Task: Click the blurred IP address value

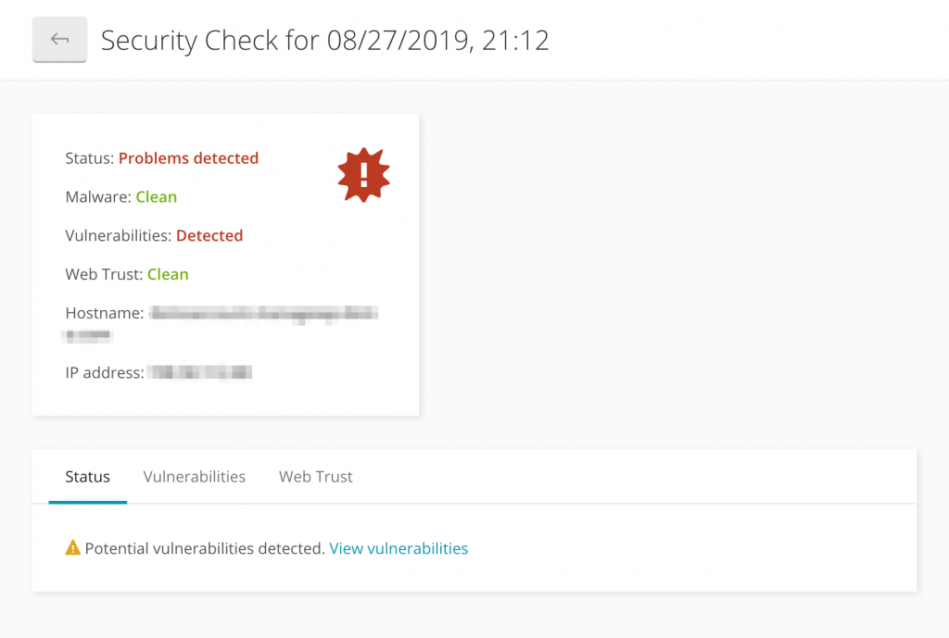Action: (x=201, y=373)
